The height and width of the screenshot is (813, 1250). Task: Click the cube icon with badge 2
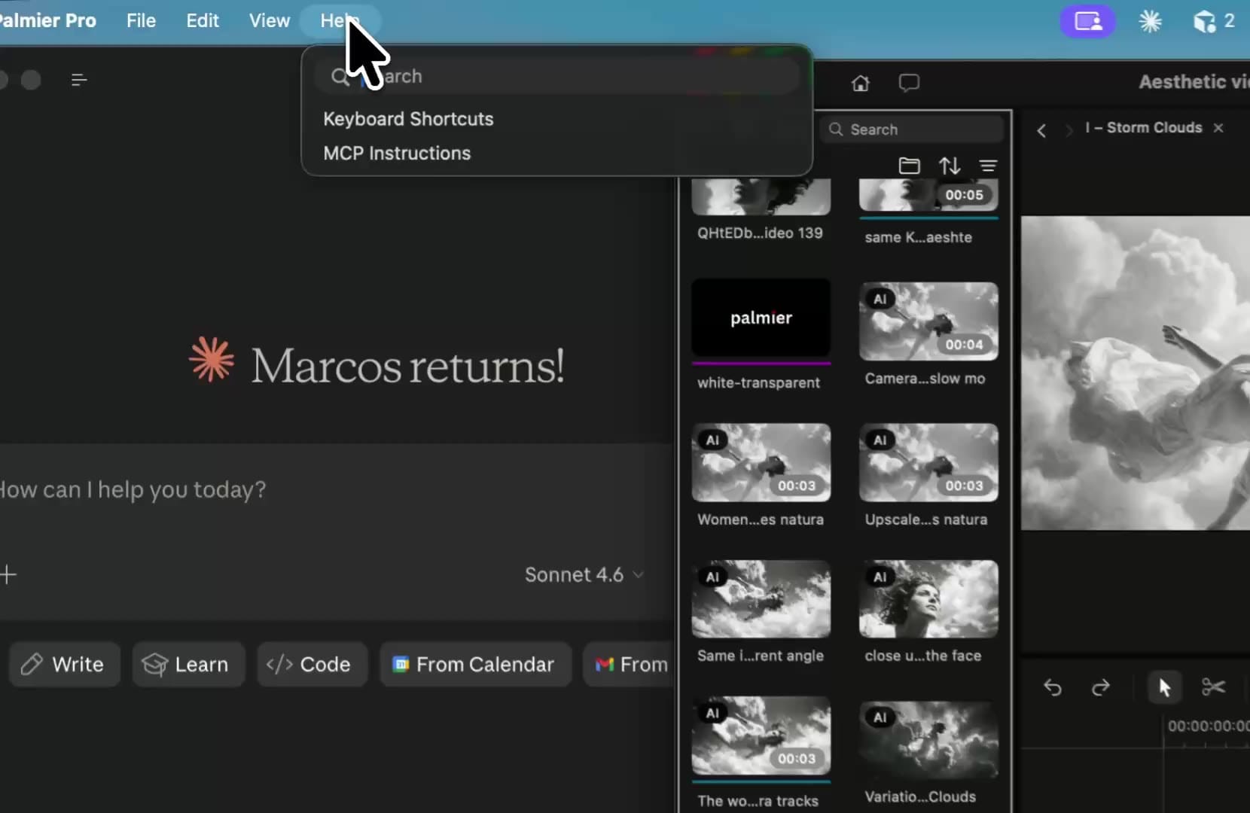(x=1213, y=21)
